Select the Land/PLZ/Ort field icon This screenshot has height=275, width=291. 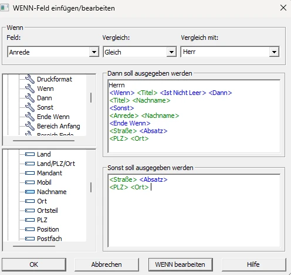pos(30,164)
